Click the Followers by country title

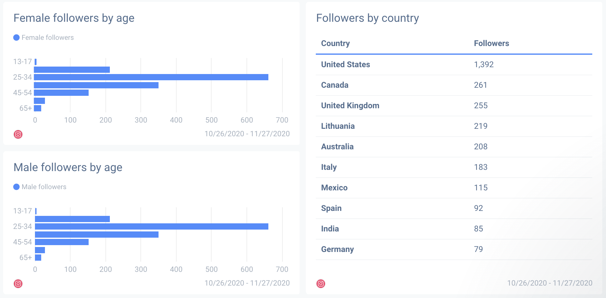click(x=367, y=18)
